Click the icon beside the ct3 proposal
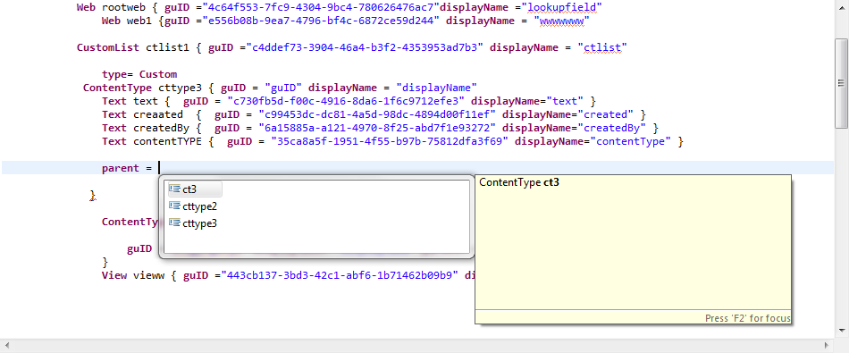 point(174,189)
